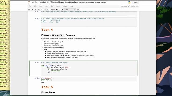Click the Program: pre_word() Function heading
Screen dimensions: 172x96
pyautogui.click(x=58, y=35)
